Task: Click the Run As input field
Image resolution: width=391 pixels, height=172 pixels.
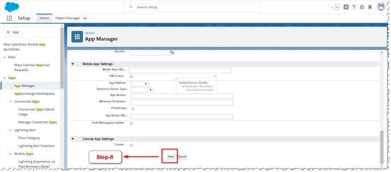Action: pos(149,52)
